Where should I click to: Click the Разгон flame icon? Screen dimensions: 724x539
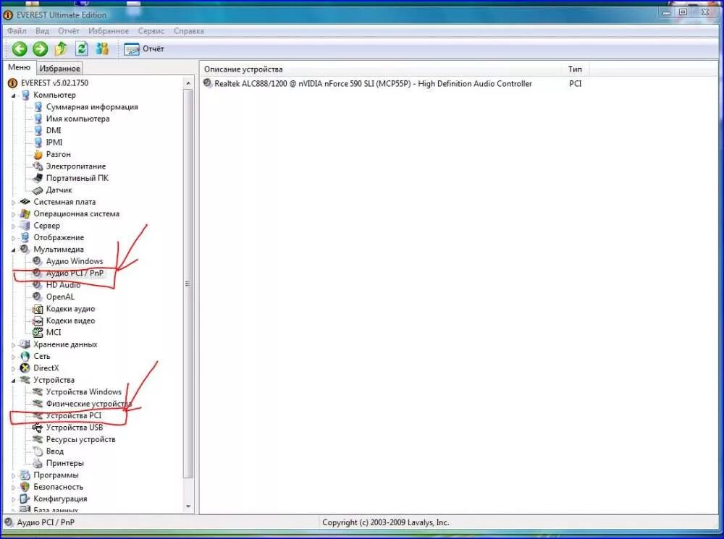click(38, 154)
